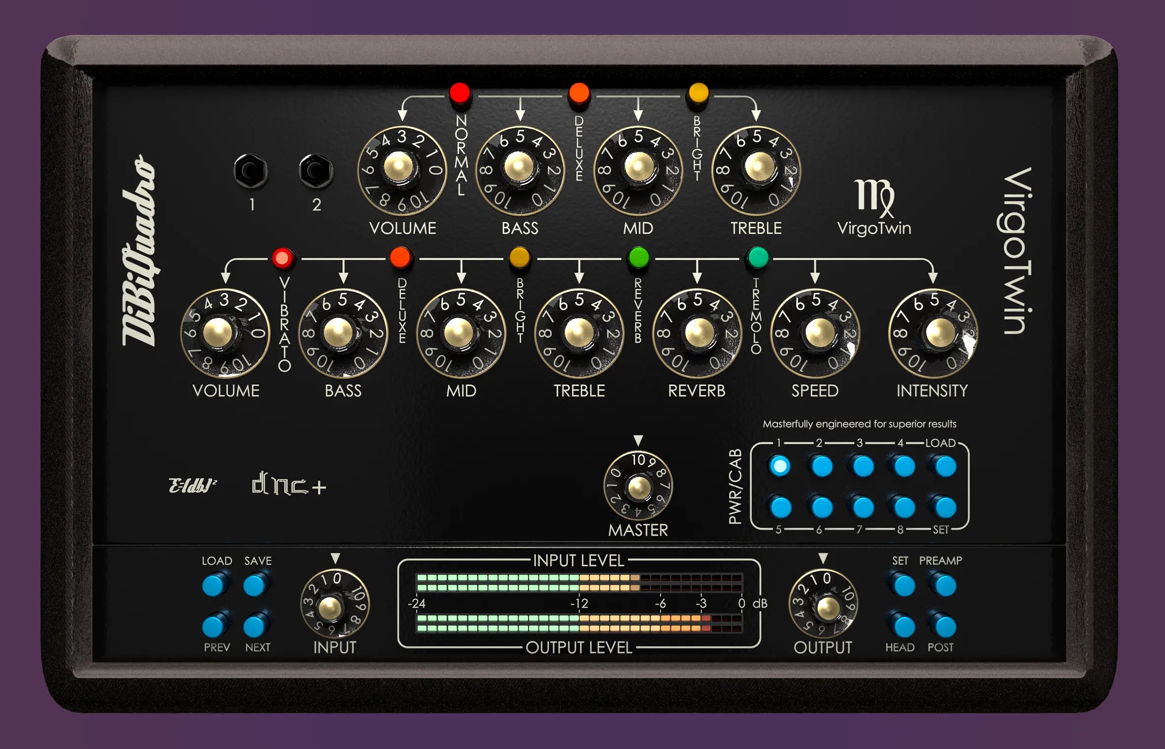Screen dimensions: 1165x749
Task: Click the Virgo zodiac symbol logo
Action: click(874, 198)
